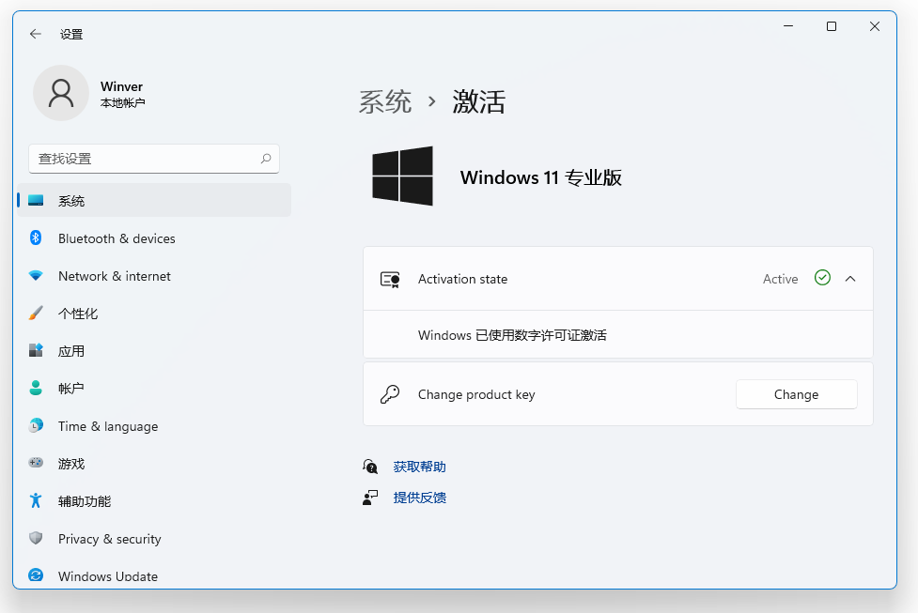This screenshot has height=613, width=918.
Task: Open 个性化 settings
Action: click(154, 313)
